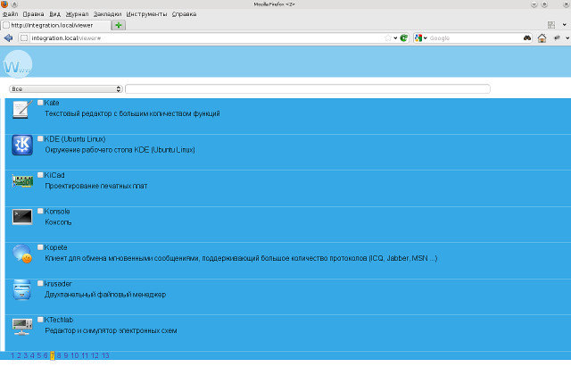Open the Закладки menu
Viewport: 571px width, 367px height.
107,14
